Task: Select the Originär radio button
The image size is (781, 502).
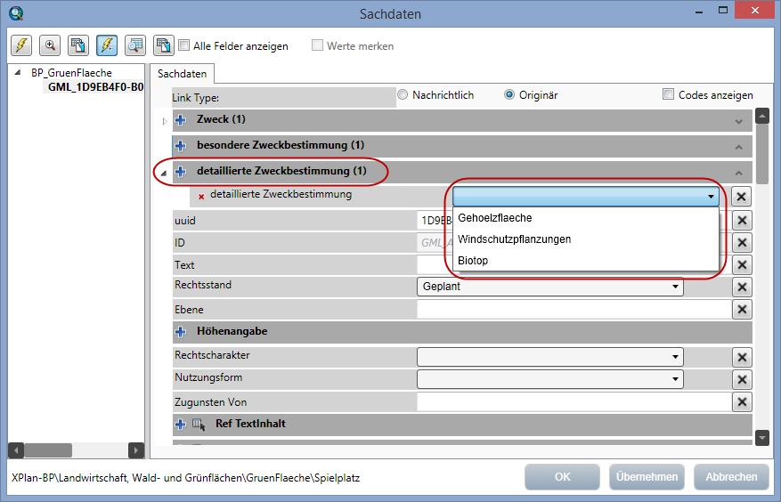Action: click(x=509, y=94)
